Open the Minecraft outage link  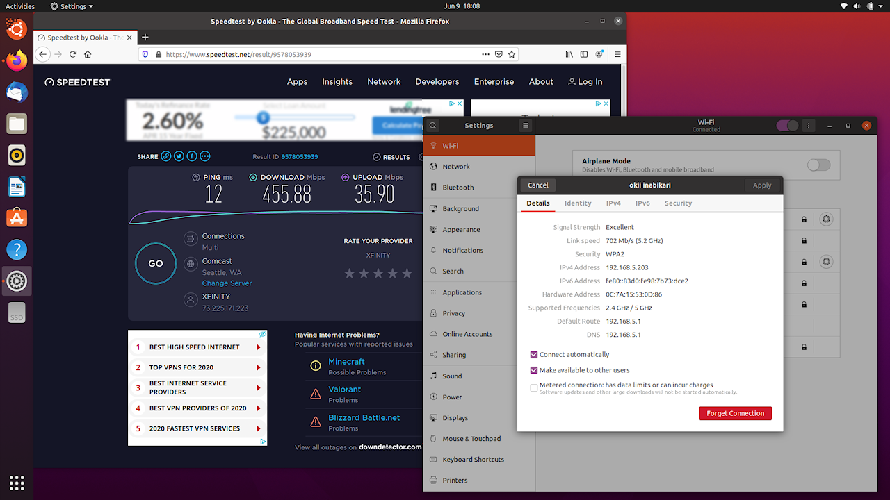click(346, 362)
